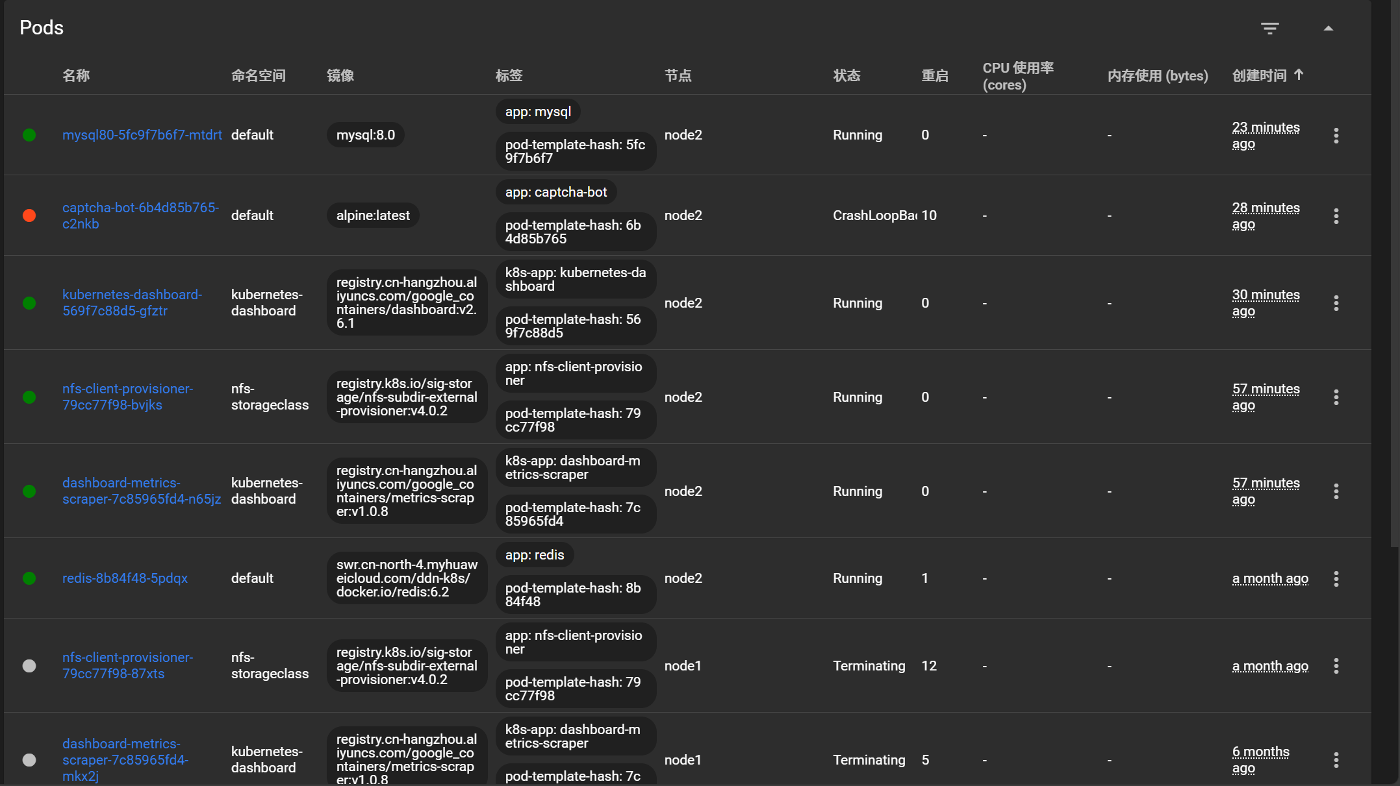This screenshot has height=786, width=1400.
Task: Click the 命名空间 column header
Action: (x=258, y=75)
